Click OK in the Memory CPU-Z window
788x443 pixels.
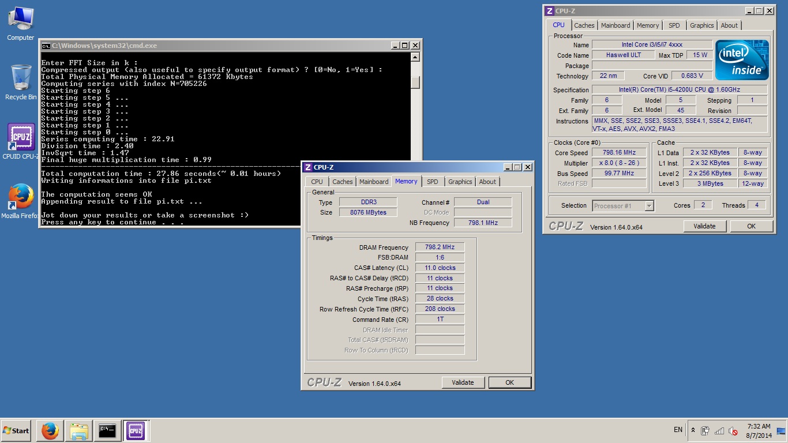[x=509, y=382]
